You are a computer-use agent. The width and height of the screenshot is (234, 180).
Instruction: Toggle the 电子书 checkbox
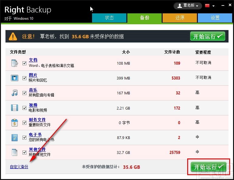point(25,138)
